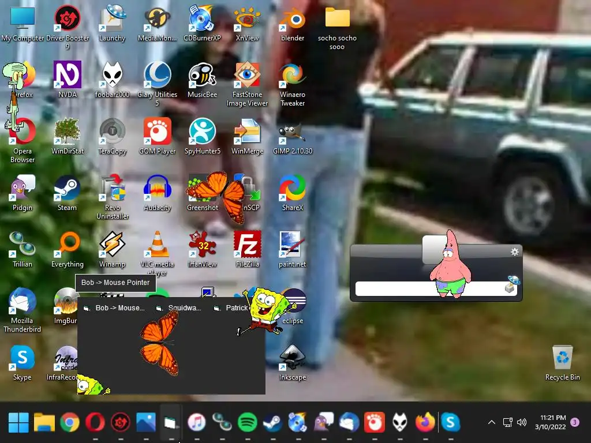Select the Mozilla Thunderbird shortcut
The width and height of the screenshot is (591, 443).
(x=23, y=310)
